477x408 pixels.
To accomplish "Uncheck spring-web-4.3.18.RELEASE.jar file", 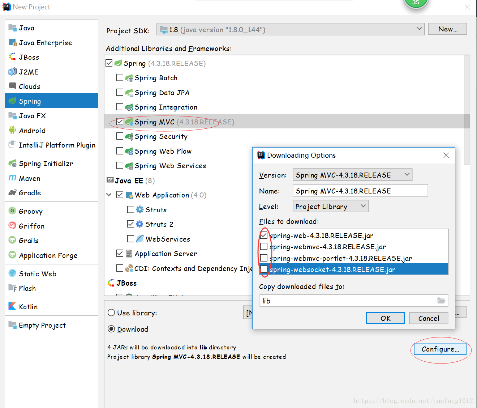I will (x=264, y=235).
